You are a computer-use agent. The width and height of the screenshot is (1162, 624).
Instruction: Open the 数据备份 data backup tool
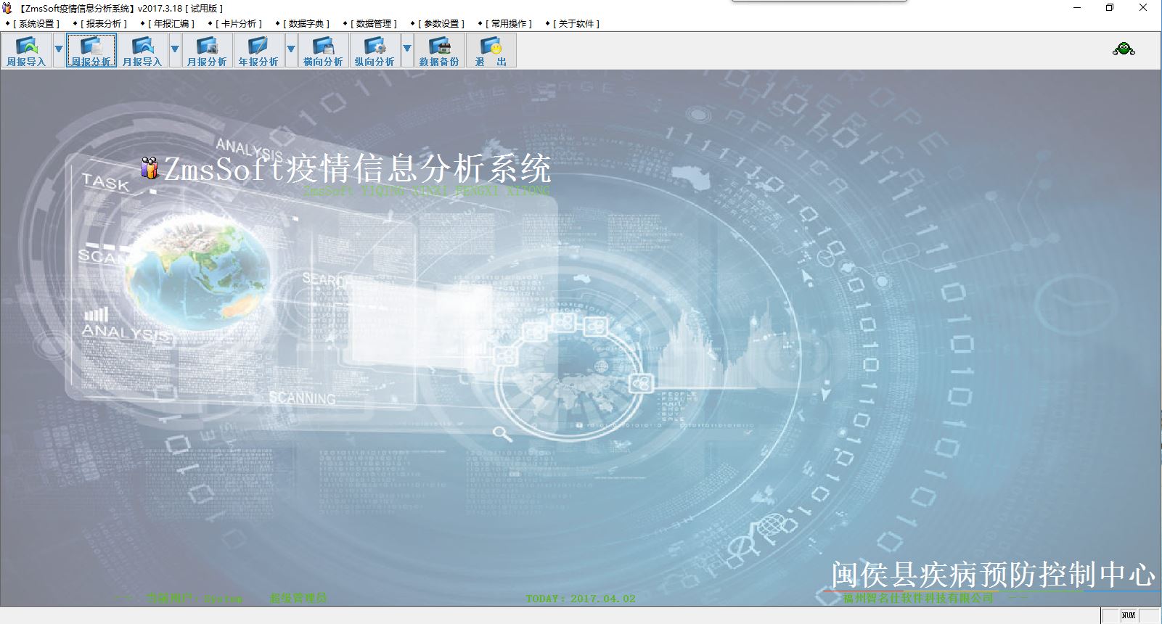[x=439, y=51]
